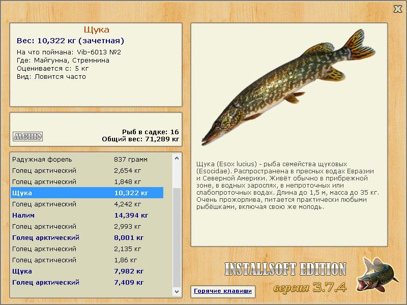Select Голец арктический 2,135 кг row

click(87, 249)
